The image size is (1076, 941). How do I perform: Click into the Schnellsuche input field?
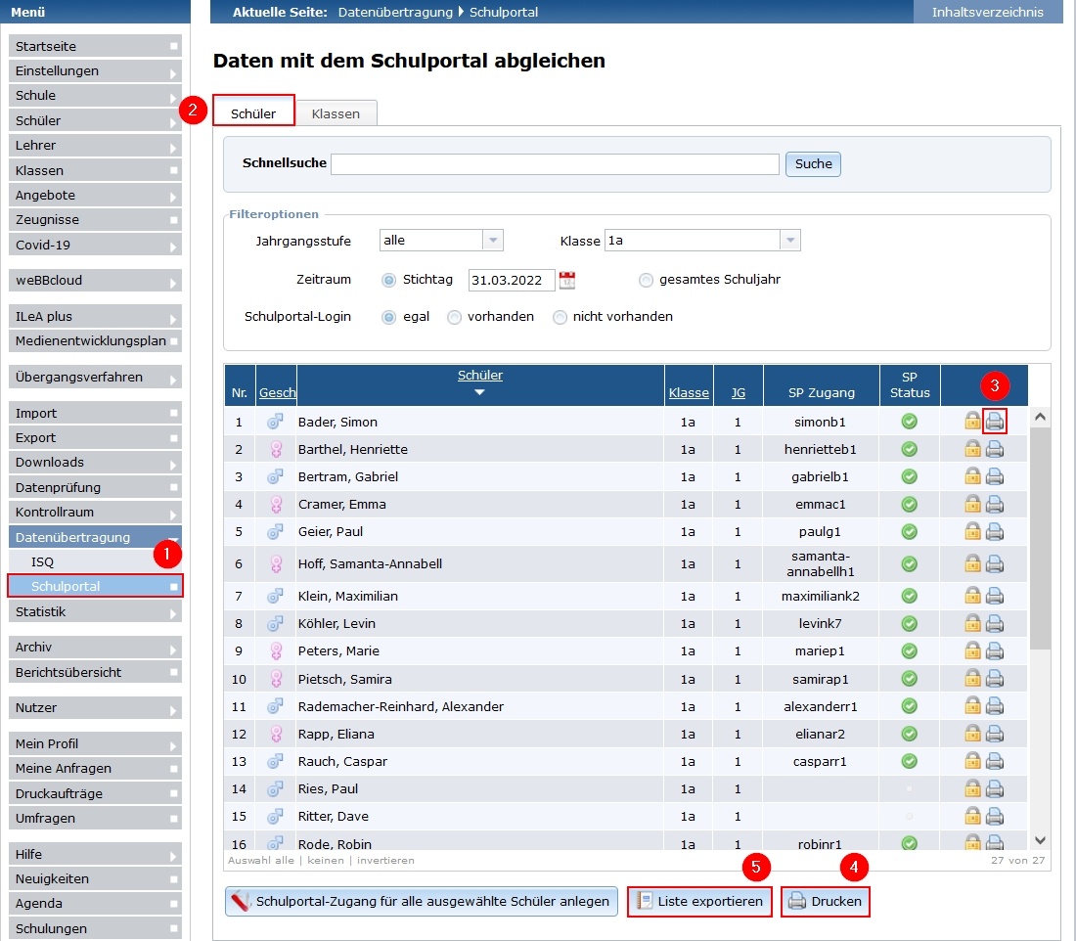(x=555, y=164)
